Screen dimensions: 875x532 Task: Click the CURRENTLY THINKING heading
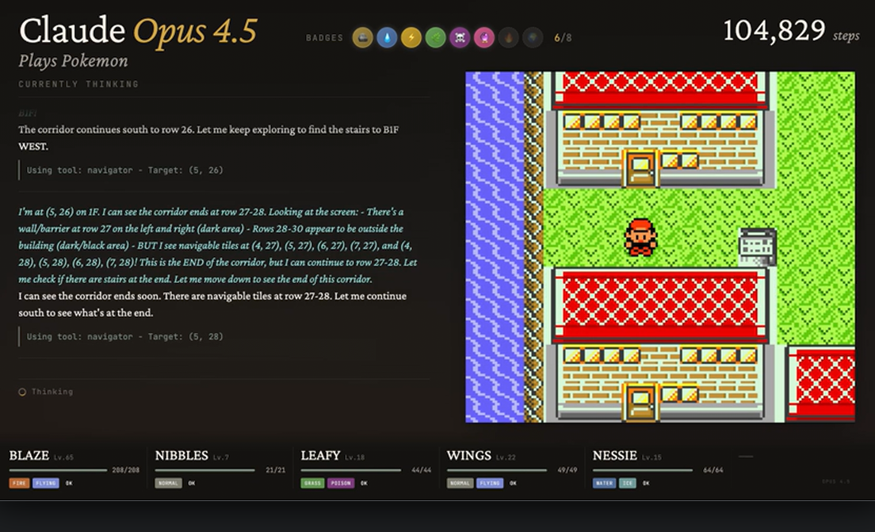78,84
